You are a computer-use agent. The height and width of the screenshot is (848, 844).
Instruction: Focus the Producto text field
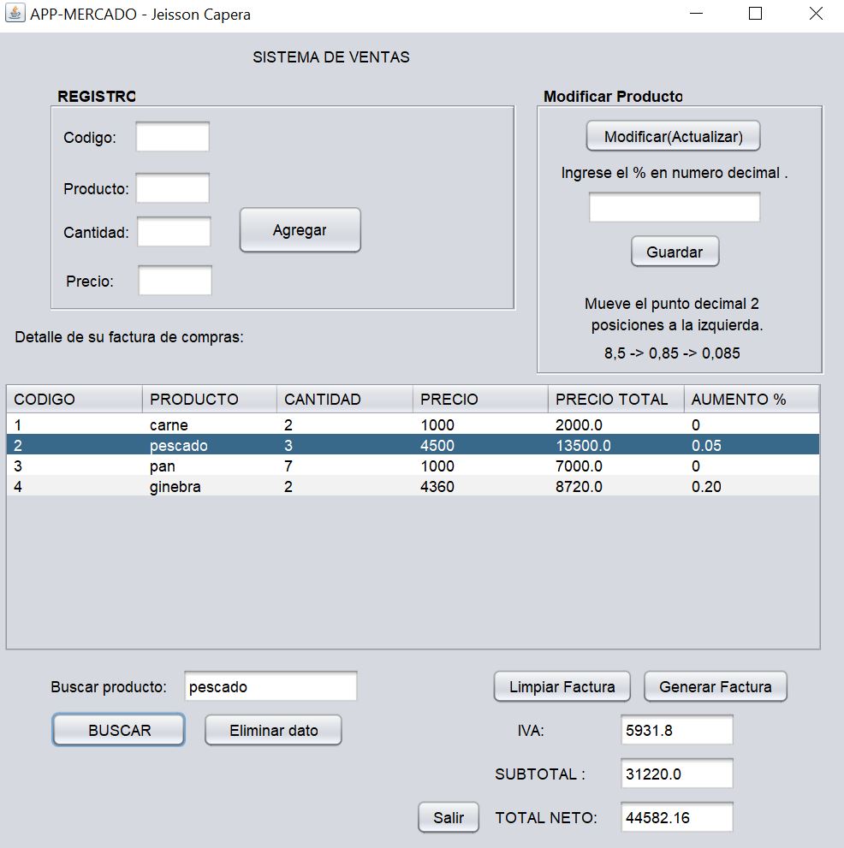(x=173, y=187)
